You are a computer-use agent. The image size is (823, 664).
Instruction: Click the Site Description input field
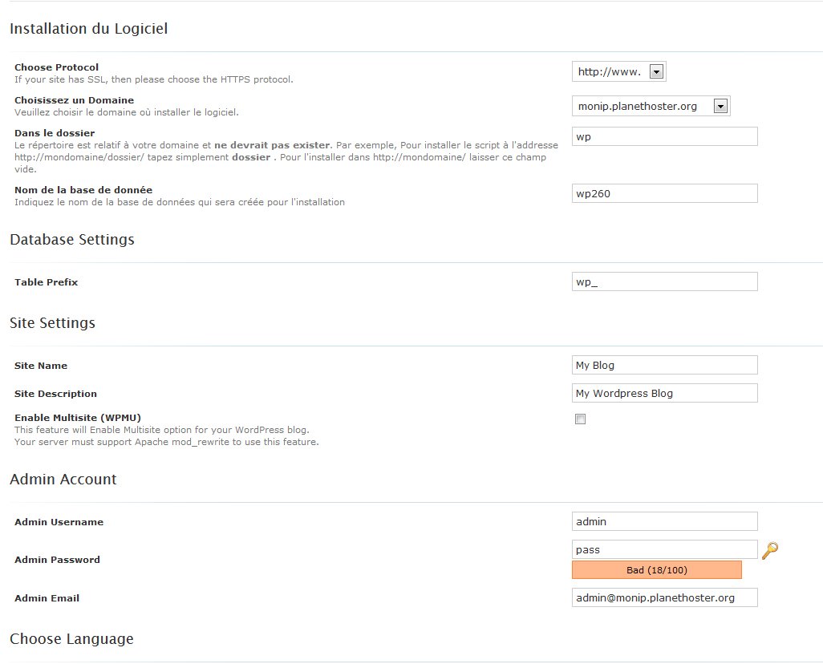click(664, 393)
